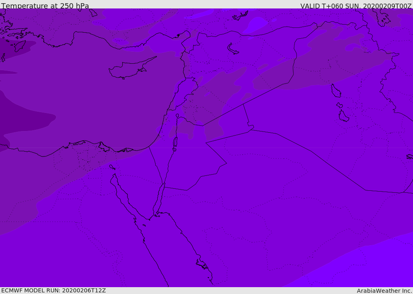Click the 'VALID T+060 SUN. 20200209T00Z' label
413x294 pixels.
(356, 6)
